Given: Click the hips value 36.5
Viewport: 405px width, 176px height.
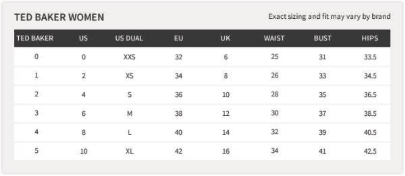Looking at the screenshot, I should click(370, 95).
